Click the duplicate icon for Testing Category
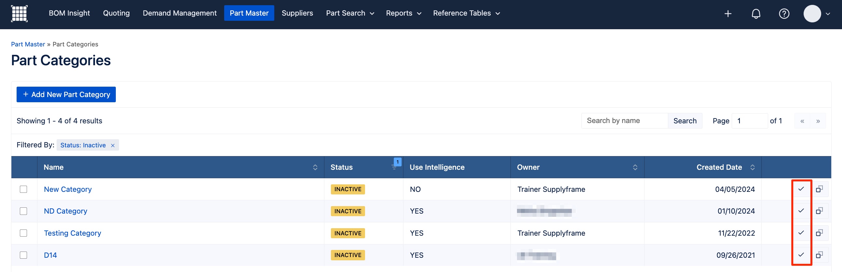This screenshot has width=842, height=272. [820, 233]
